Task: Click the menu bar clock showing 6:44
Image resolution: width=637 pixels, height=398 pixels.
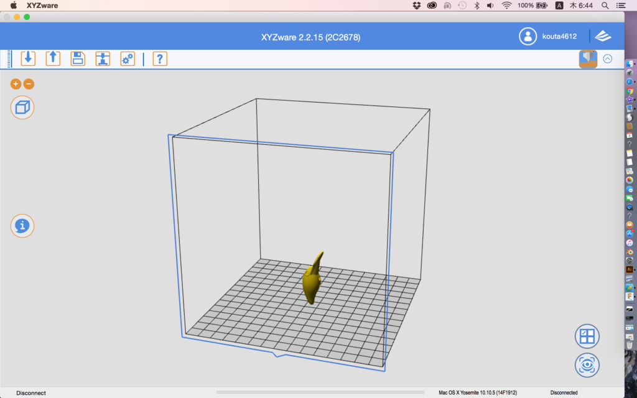Action: tap(582, 5)
